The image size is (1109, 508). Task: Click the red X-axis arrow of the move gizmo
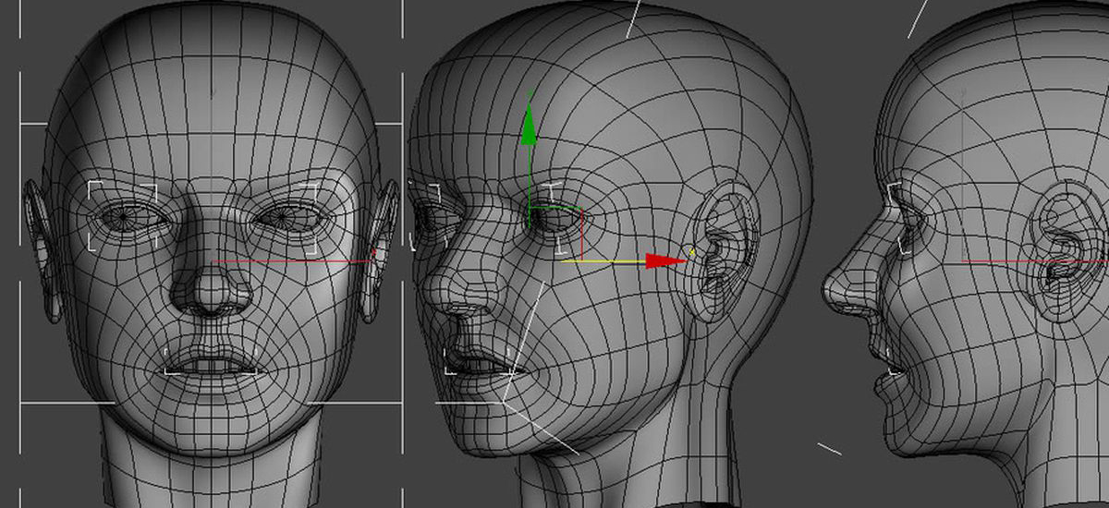click(665, 261)
